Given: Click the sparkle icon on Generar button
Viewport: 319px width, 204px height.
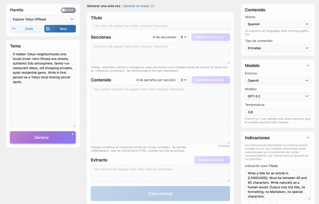Looking at the screenshot, I should click(x=73, y=134).
